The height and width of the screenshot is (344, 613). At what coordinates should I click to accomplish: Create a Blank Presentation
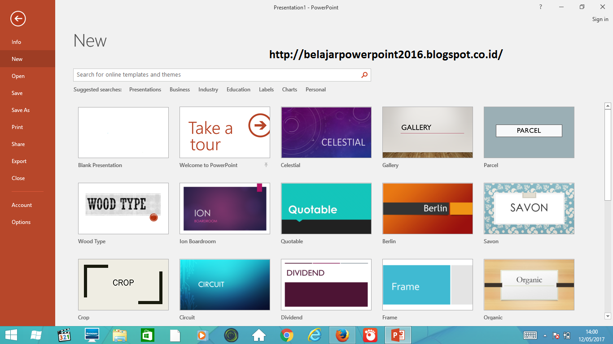click(123, 132)
